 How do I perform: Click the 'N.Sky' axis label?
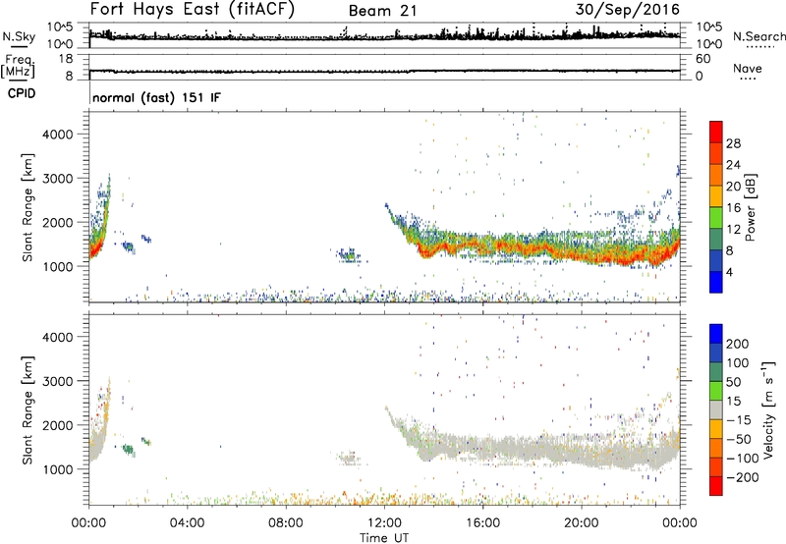pos(19,36)
